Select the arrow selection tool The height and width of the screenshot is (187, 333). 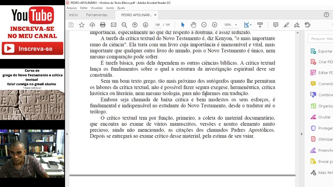click(x=183, y=25)
